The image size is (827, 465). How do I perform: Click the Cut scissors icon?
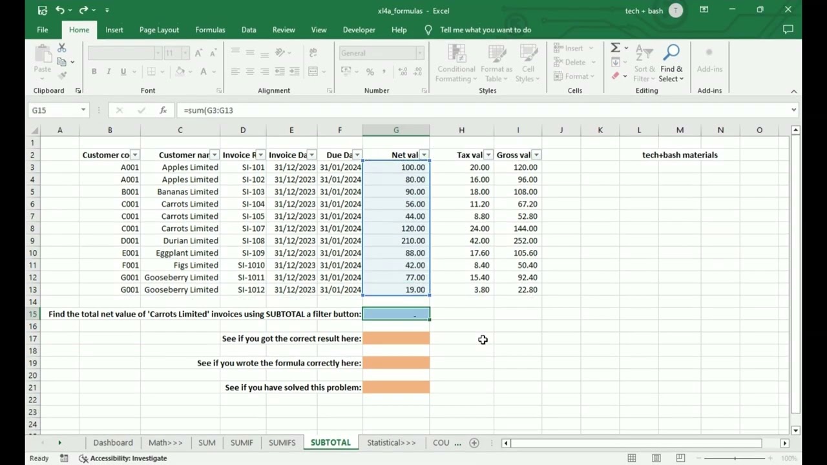click(x=62, y=48)
